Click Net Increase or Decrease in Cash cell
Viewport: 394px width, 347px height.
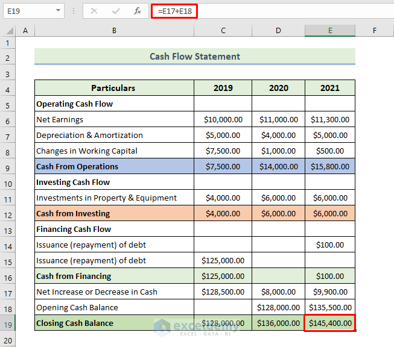114,292
